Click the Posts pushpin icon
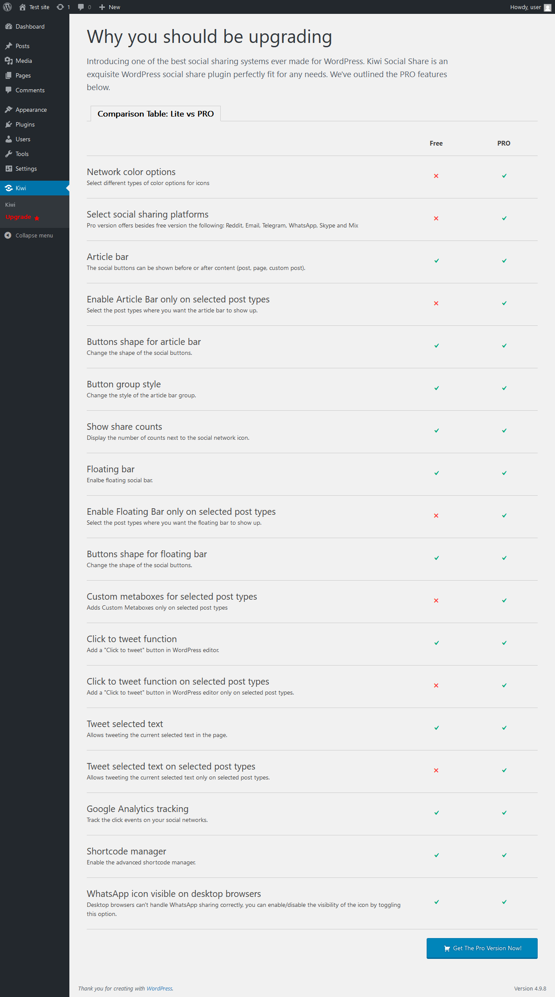555x997 pixels. click(9, 46)
